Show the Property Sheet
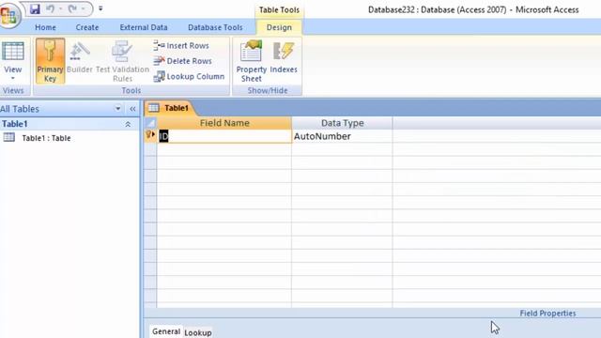Image resolution: width=601 pixels, height=338 pixels. (x=251, y=61)
